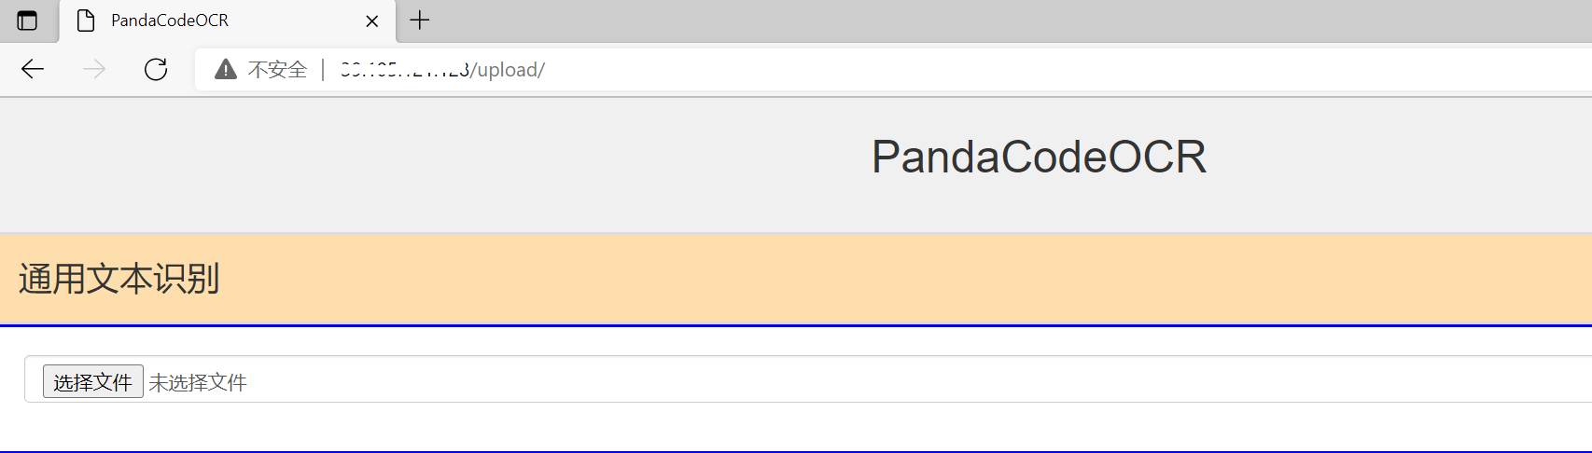Choose a file with 选择文件 button
1592x453 pixels.
pyautogui.click(x=93, y=381)
